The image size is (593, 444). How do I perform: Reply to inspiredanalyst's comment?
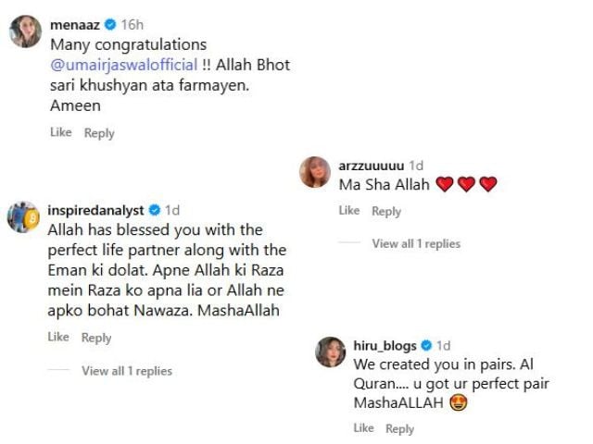96,338
